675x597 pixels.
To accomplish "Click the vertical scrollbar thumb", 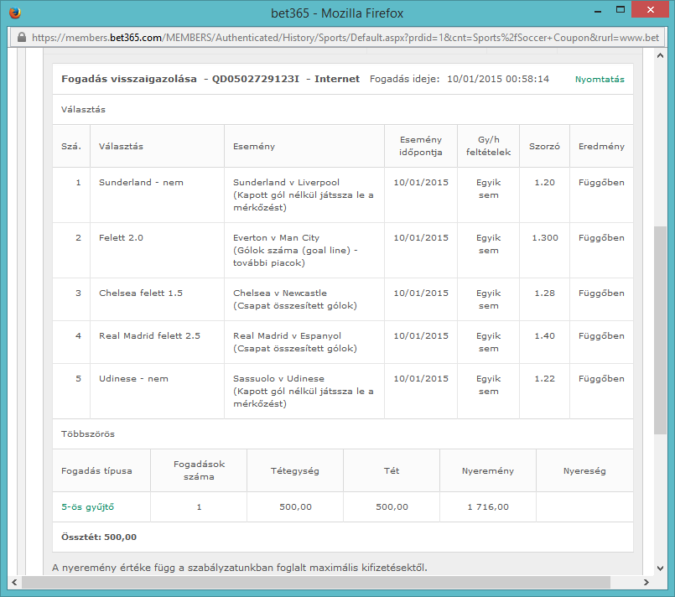I will 660,330.
